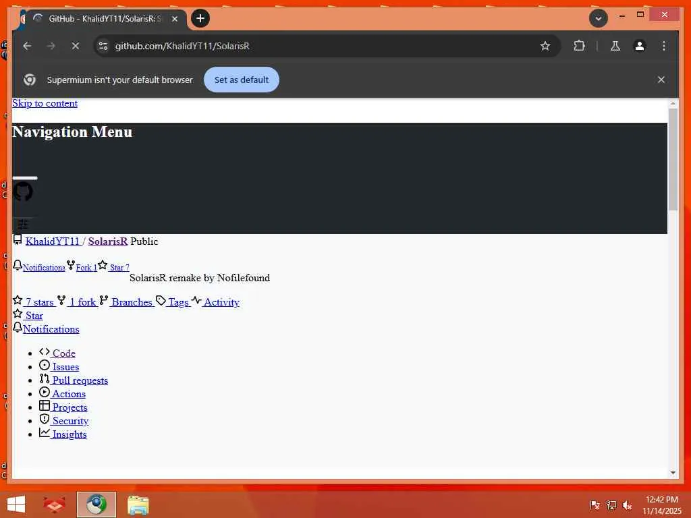Click the large Notifications link with bell
This screenshot has height=518, width=691.
pyautogui.click(x=51, y=329)
